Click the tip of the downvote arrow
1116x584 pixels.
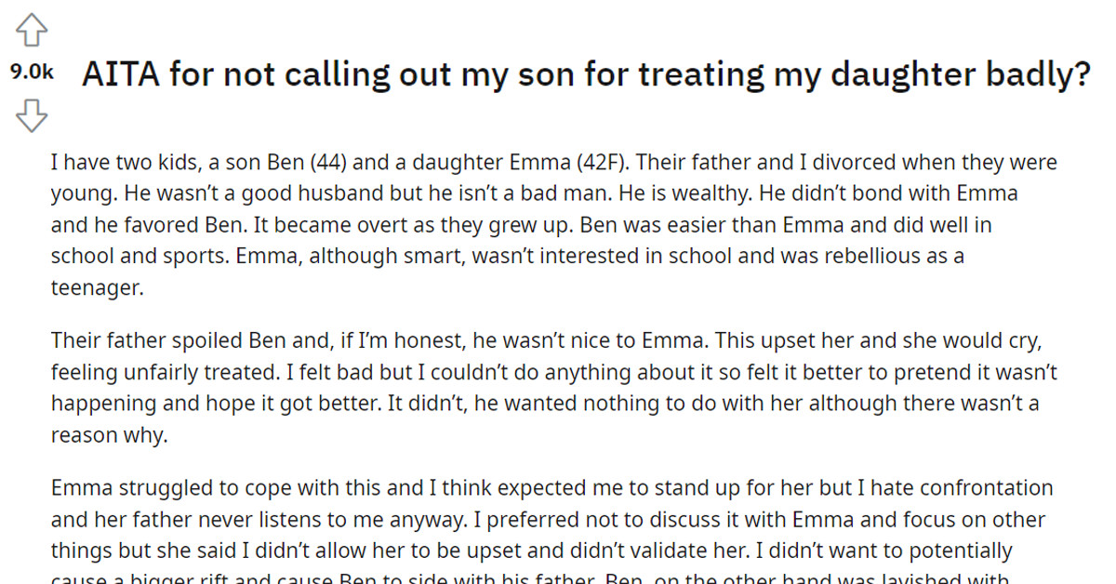pos(33,128)
